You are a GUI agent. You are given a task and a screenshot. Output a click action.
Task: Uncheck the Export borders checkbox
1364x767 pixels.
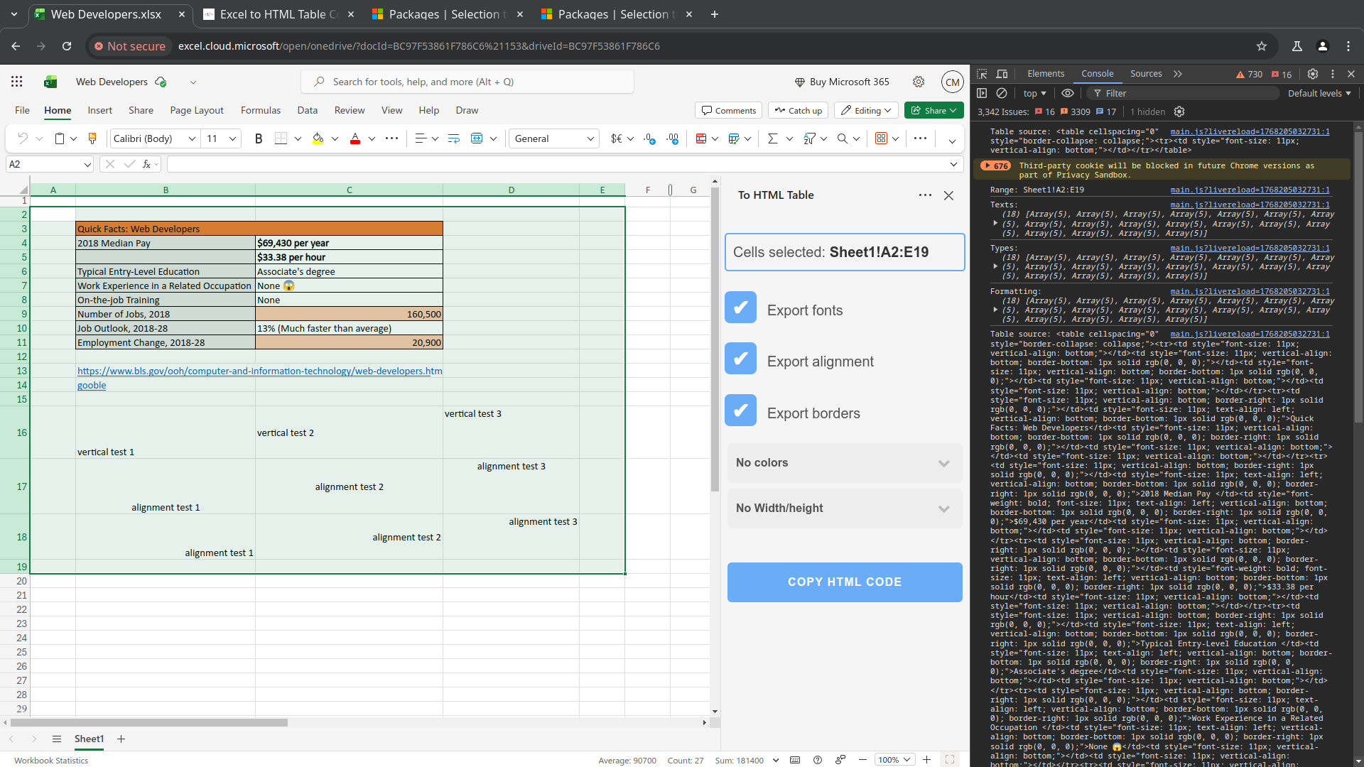click(x=740, y=410)
